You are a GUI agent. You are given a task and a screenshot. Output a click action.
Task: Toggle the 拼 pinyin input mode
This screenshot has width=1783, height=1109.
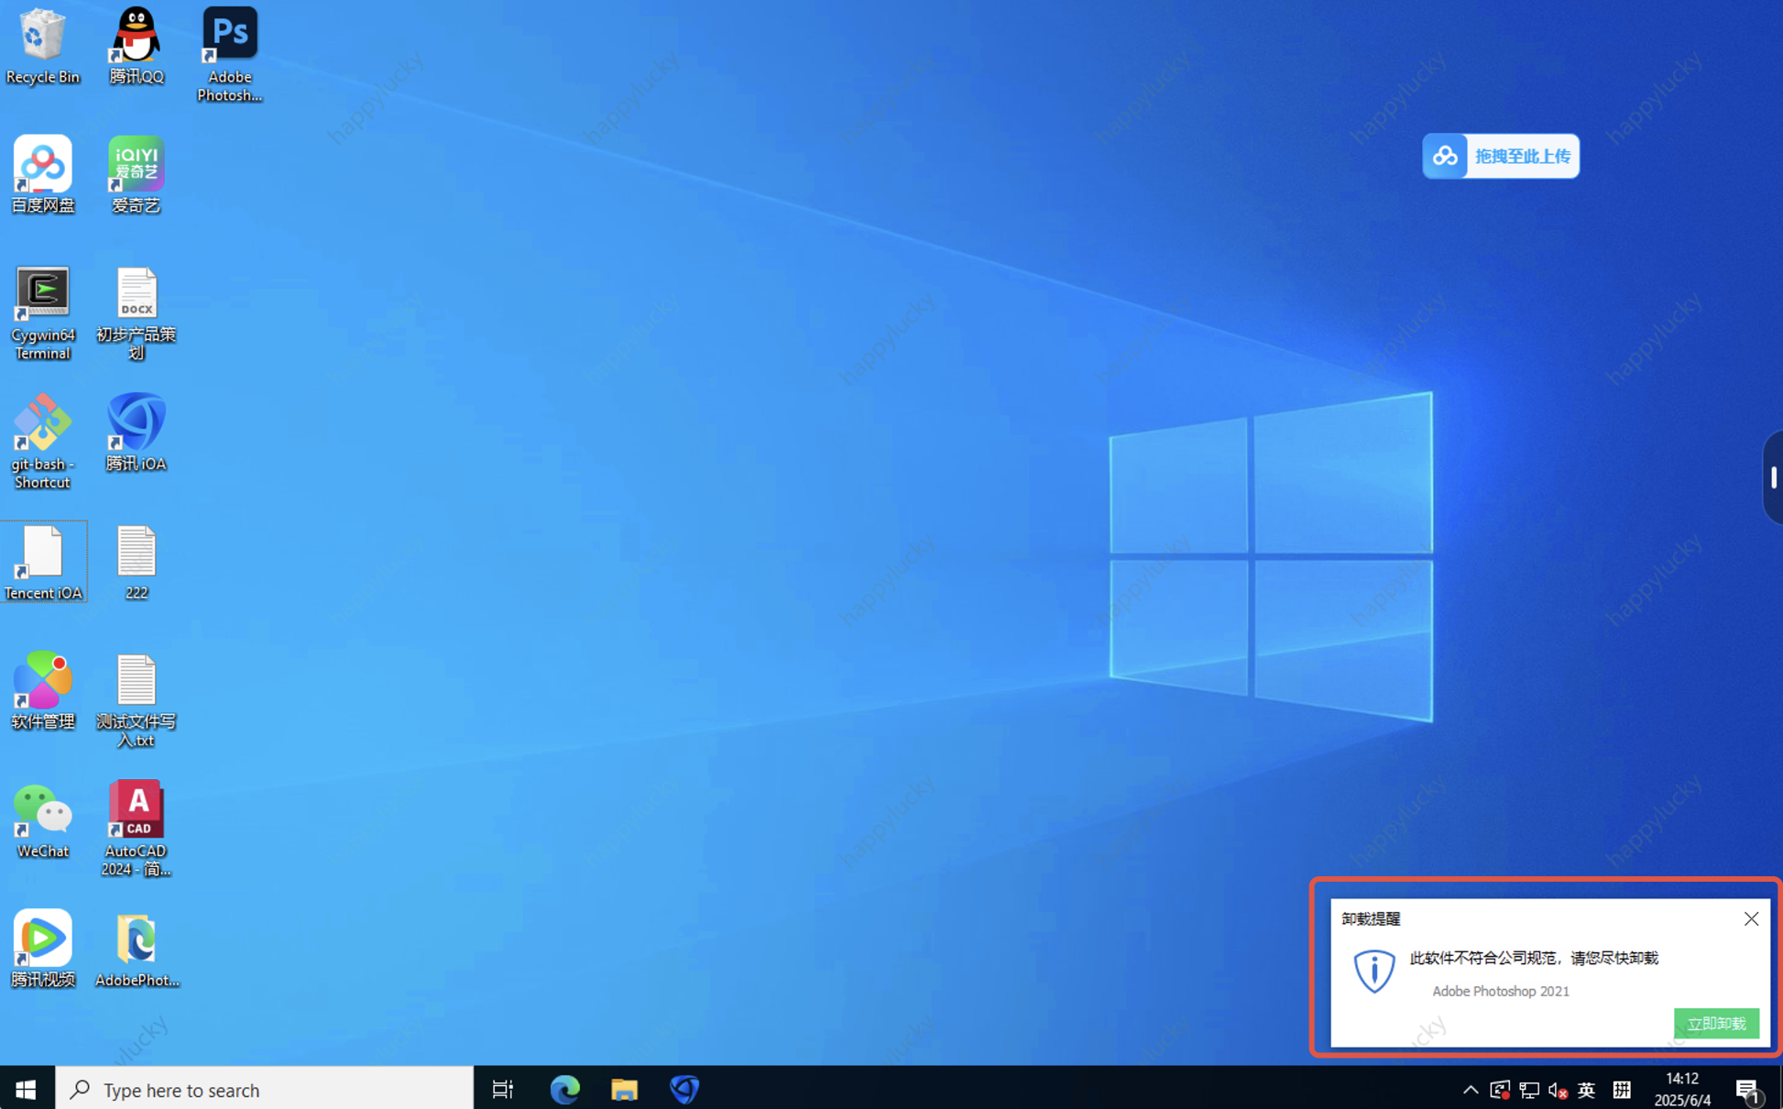pyautogui.click(x=1620, y=1089)
